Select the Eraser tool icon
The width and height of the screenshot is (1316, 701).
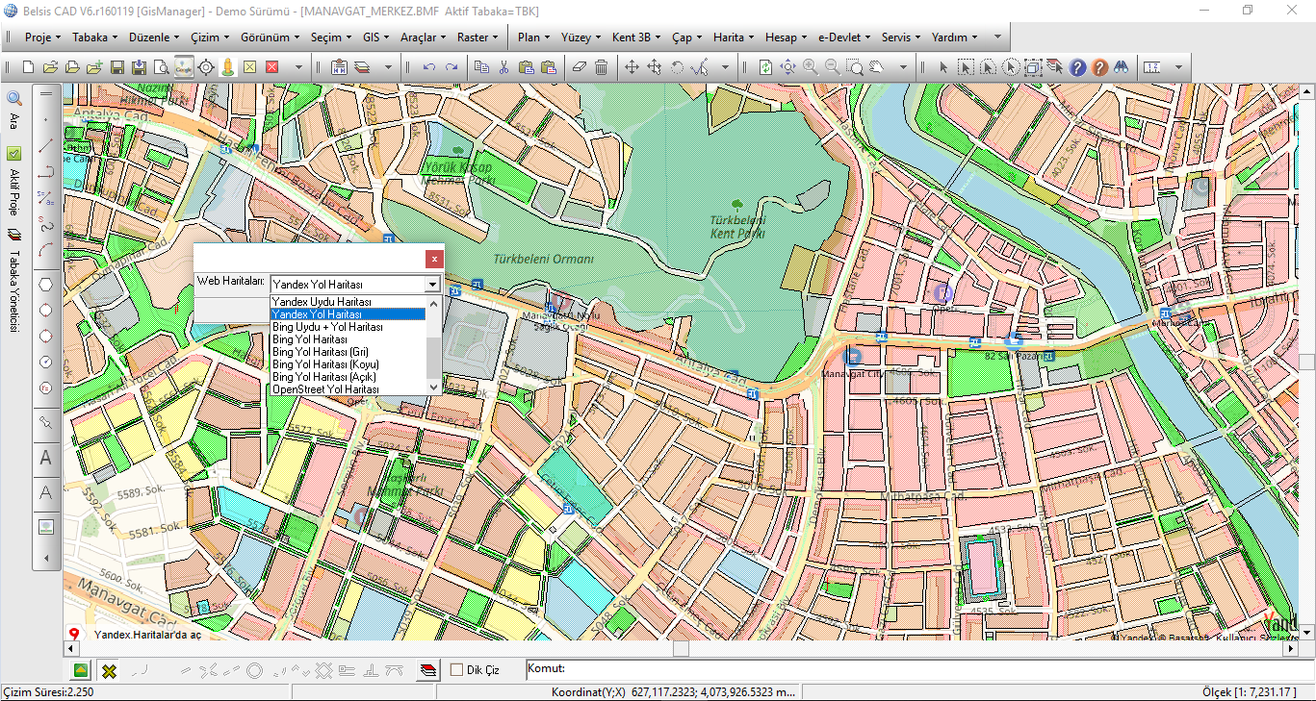pos(579,67)
